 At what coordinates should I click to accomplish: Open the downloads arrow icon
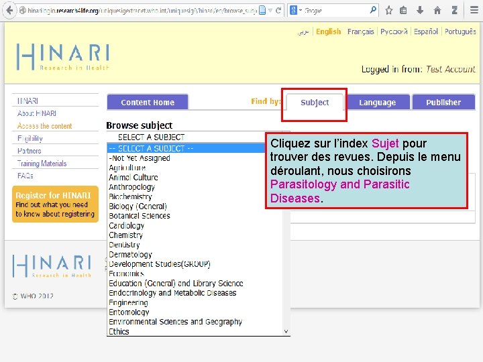[x=420, y=11]
